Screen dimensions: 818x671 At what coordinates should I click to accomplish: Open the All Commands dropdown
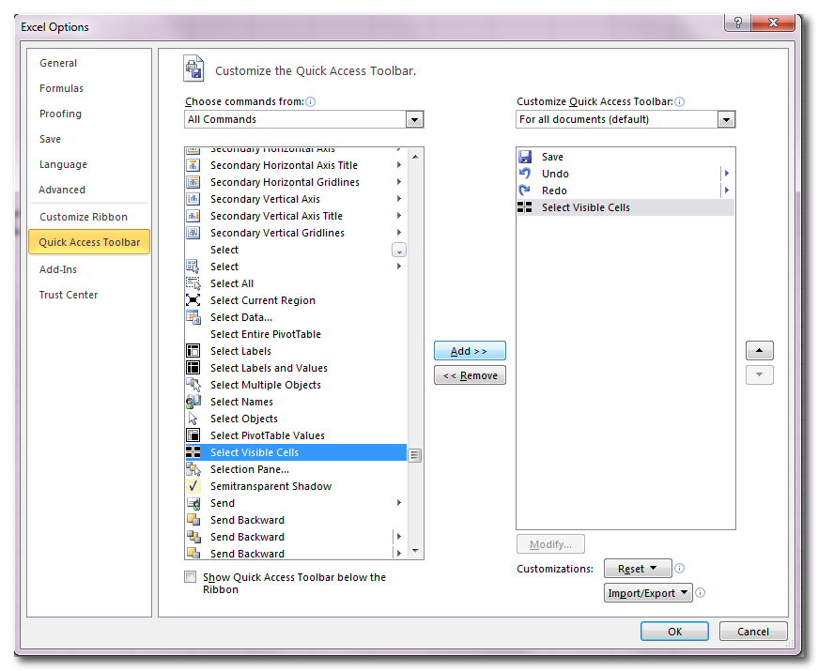413,119
